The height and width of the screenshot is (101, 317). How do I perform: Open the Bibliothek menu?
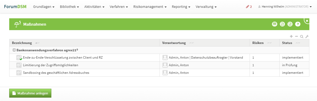[69, 7]
